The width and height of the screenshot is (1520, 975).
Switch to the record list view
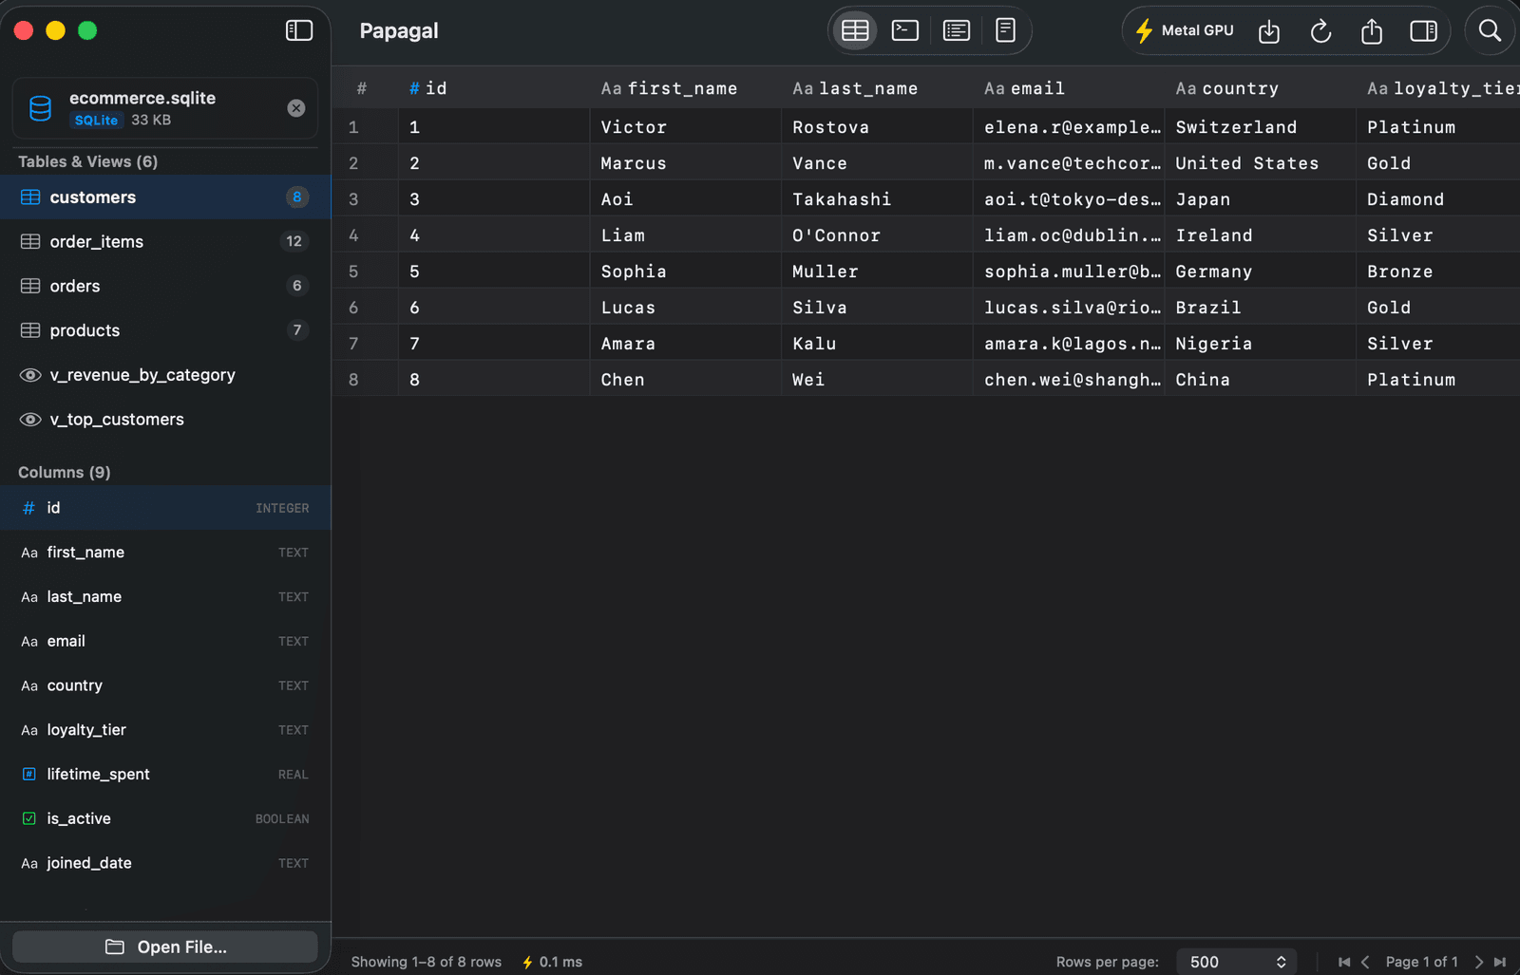(x=956, y=30)
